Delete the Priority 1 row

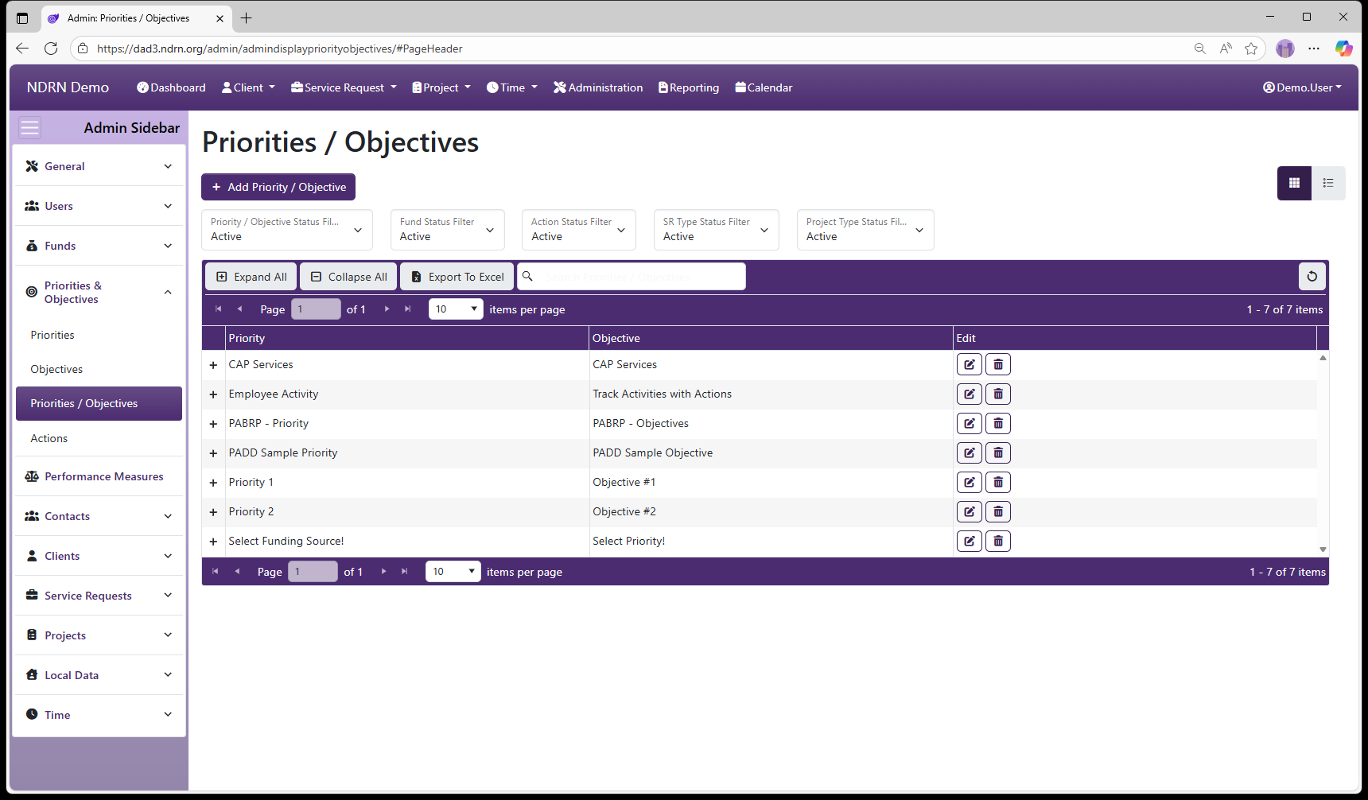[x=998, y=483]
